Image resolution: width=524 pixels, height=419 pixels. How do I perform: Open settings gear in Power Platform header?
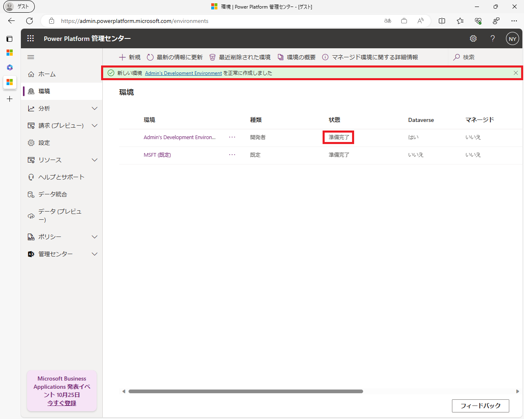pos(473,38)
